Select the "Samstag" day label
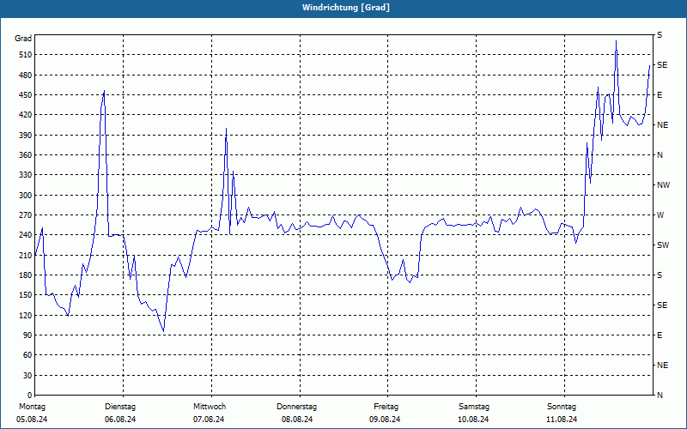The width and height of the screenshot is (687, 429). tap(474, 407)
